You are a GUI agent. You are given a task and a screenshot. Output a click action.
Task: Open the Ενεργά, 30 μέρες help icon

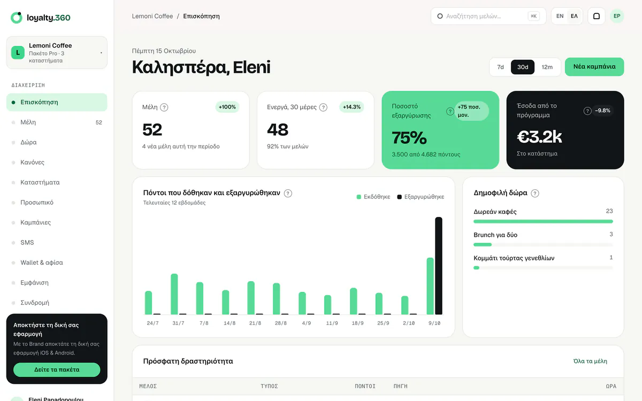[x=323, y=107]
